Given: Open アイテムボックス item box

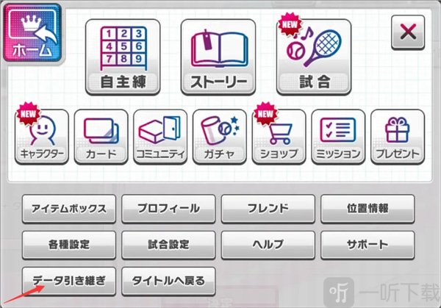Looking at the screenshot, I should 69,209.
